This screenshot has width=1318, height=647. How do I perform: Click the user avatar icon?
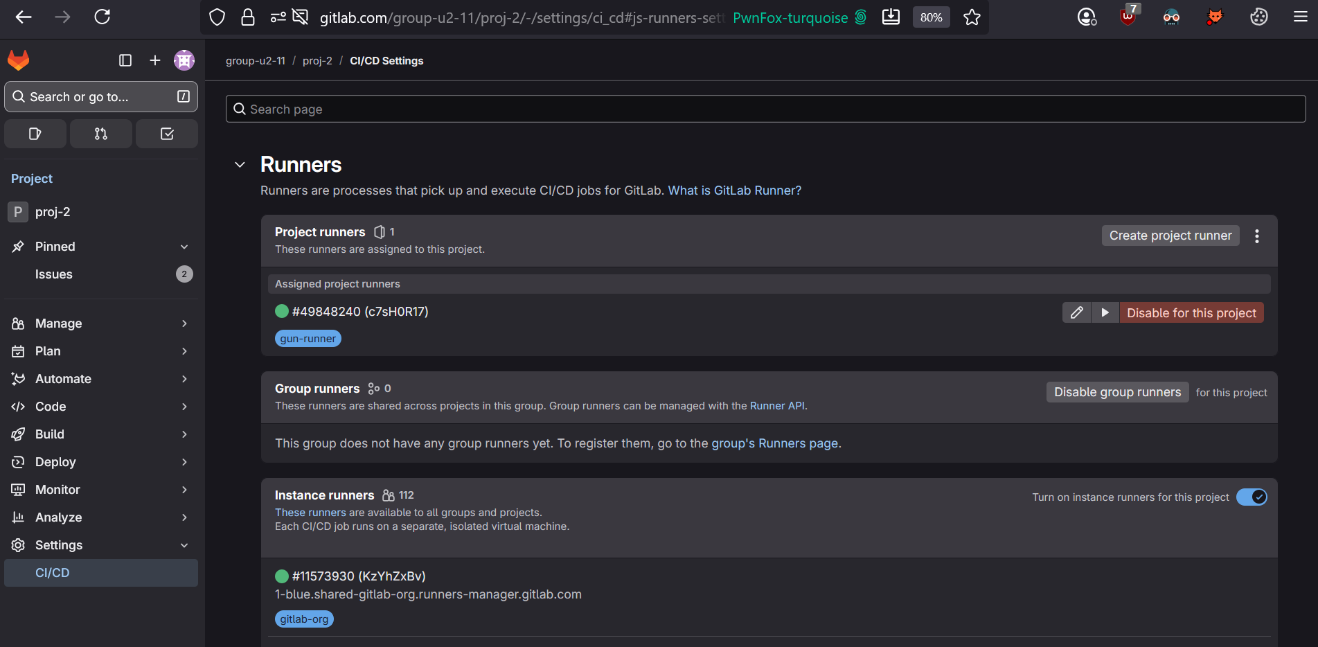pos(184,60)
